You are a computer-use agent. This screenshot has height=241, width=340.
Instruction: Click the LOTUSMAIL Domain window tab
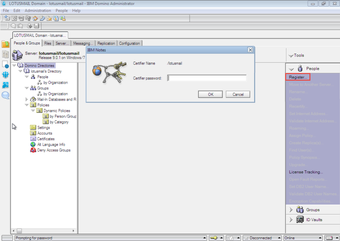(x=40, y=35)
